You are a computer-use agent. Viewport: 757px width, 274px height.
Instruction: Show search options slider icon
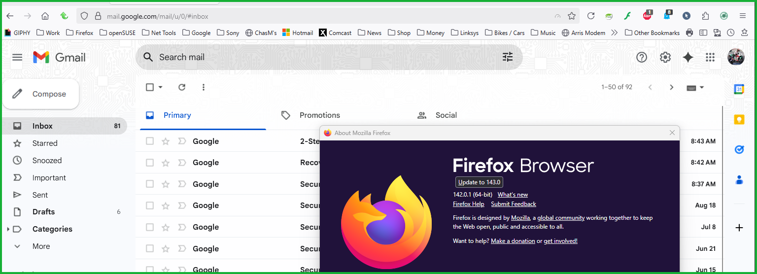pos(508,57)
